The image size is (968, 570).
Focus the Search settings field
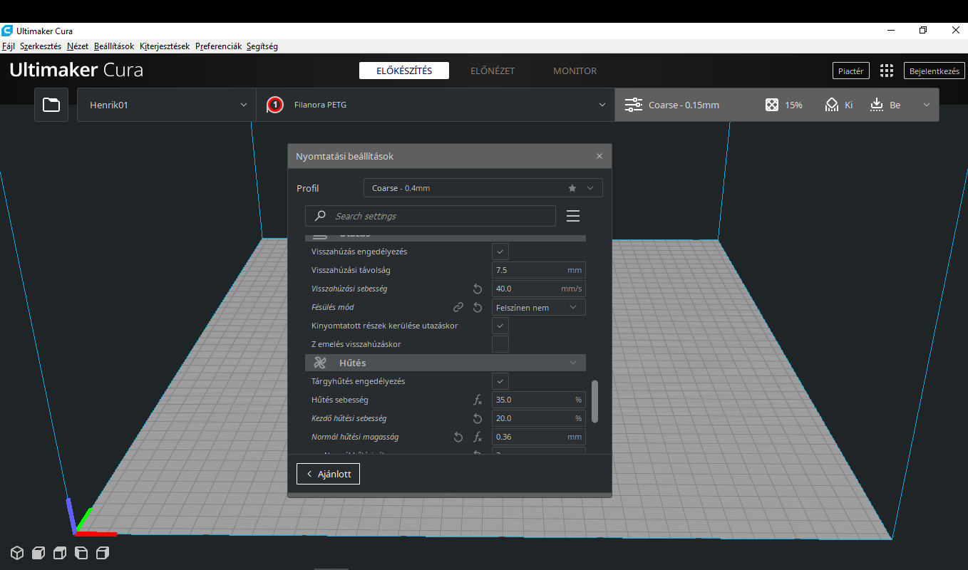(431, 216)
